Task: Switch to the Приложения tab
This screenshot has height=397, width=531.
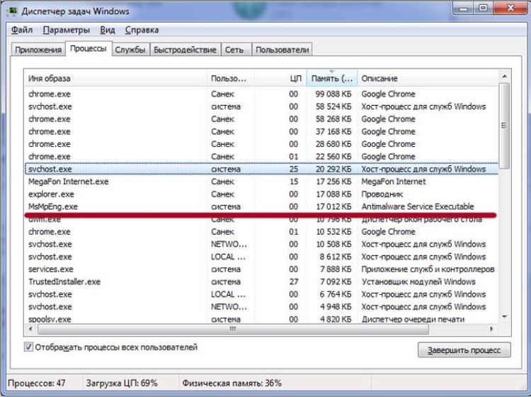Action: [38, 50]
